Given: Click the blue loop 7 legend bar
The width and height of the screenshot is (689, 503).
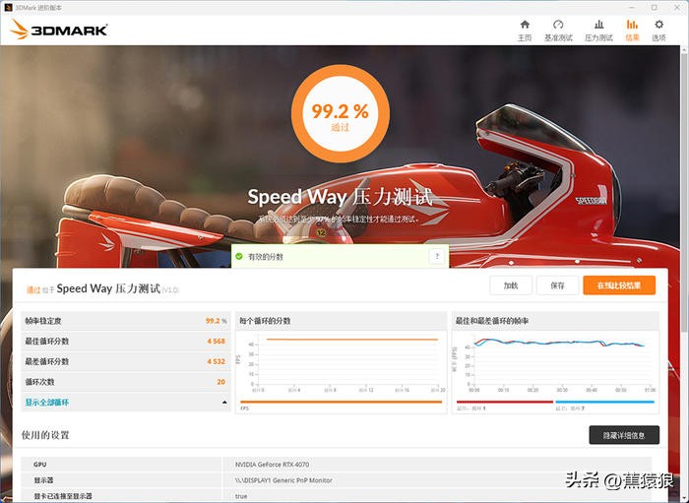Looking at the screenshot, I should (604, 402).
